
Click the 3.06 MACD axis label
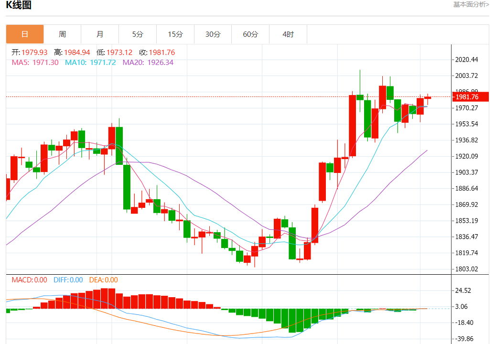461,306
